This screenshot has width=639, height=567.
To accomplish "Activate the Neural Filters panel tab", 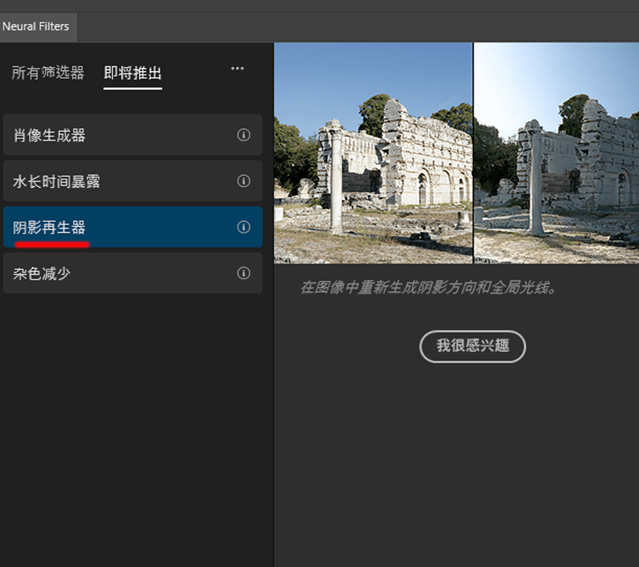I will click(36, 27).
